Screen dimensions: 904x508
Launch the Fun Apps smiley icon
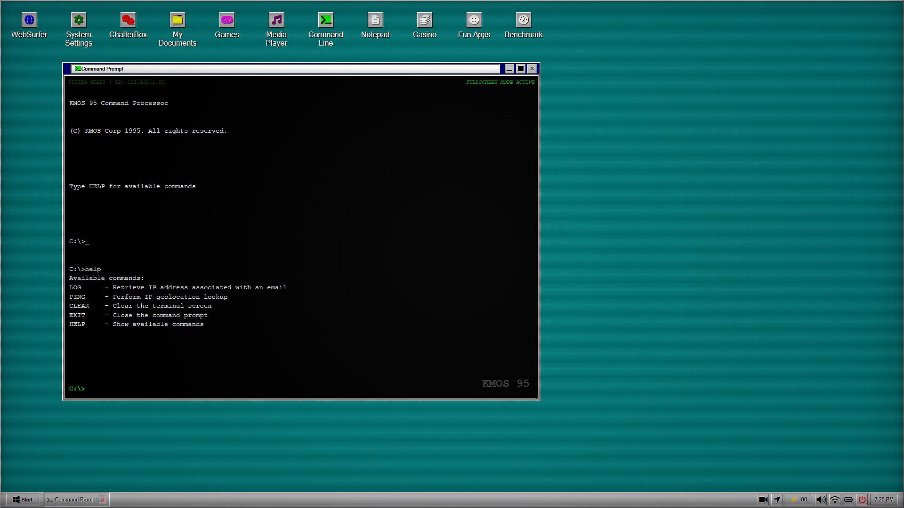474,20
